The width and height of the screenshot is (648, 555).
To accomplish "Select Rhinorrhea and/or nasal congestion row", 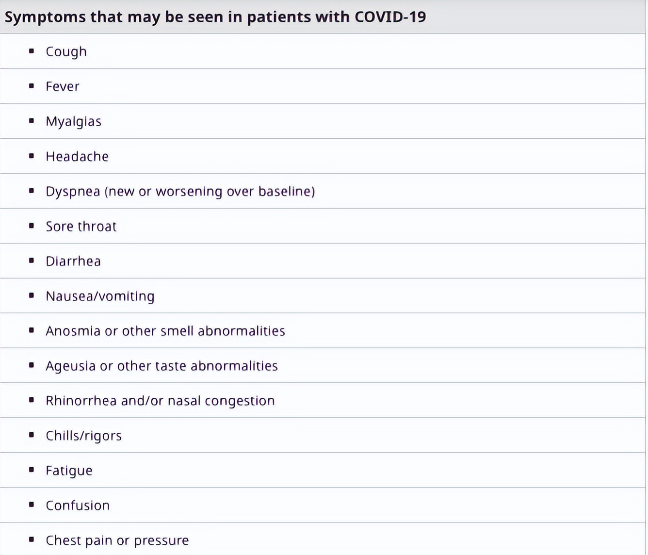I will pyautogui.click(x=160, y=401).
